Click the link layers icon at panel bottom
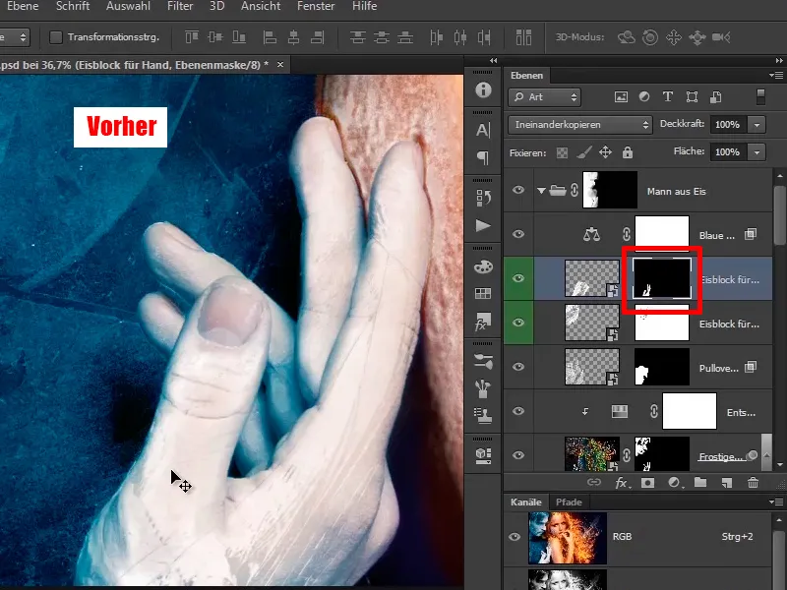The height and width of the screenshot is (590, 787). click(594, 483)
